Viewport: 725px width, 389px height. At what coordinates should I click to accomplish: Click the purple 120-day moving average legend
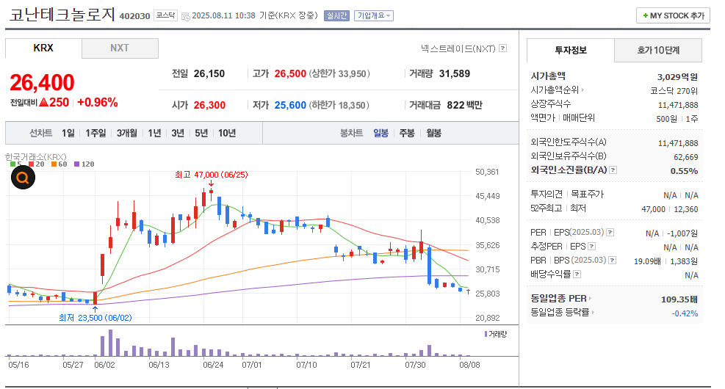(x=84, y=164)
